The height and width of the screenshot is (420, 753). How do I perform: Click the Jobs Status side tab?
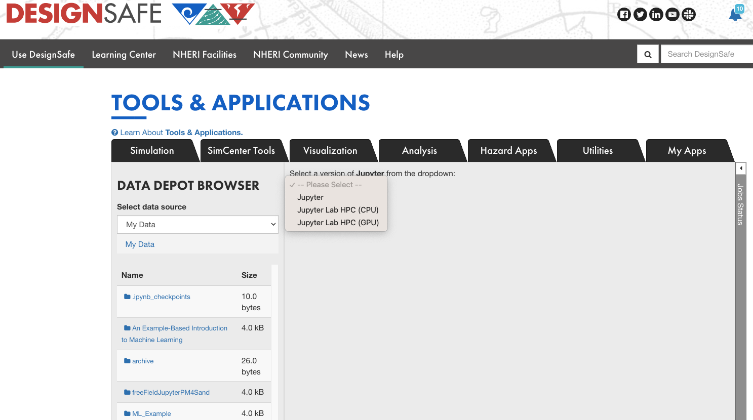(x=740, y=204)
